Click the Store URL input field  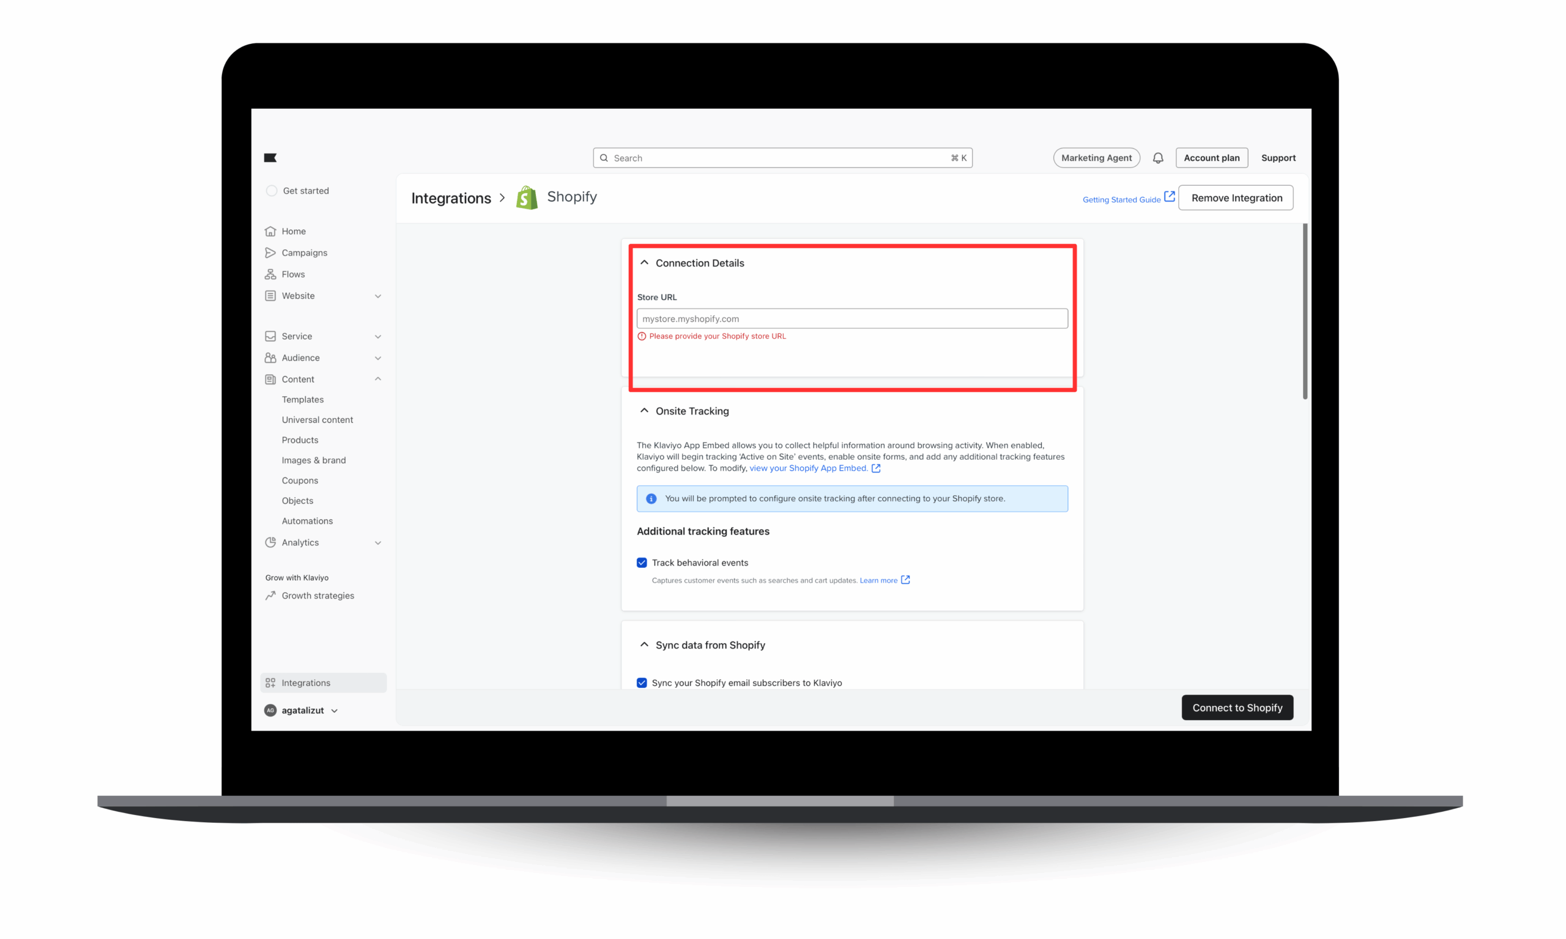tap(852, 319)
